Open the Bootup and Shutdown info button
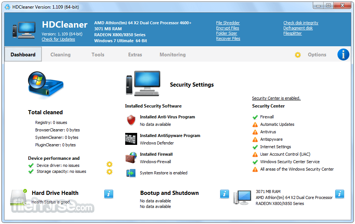This screenshot has width=355, height=224. point(224,194)
